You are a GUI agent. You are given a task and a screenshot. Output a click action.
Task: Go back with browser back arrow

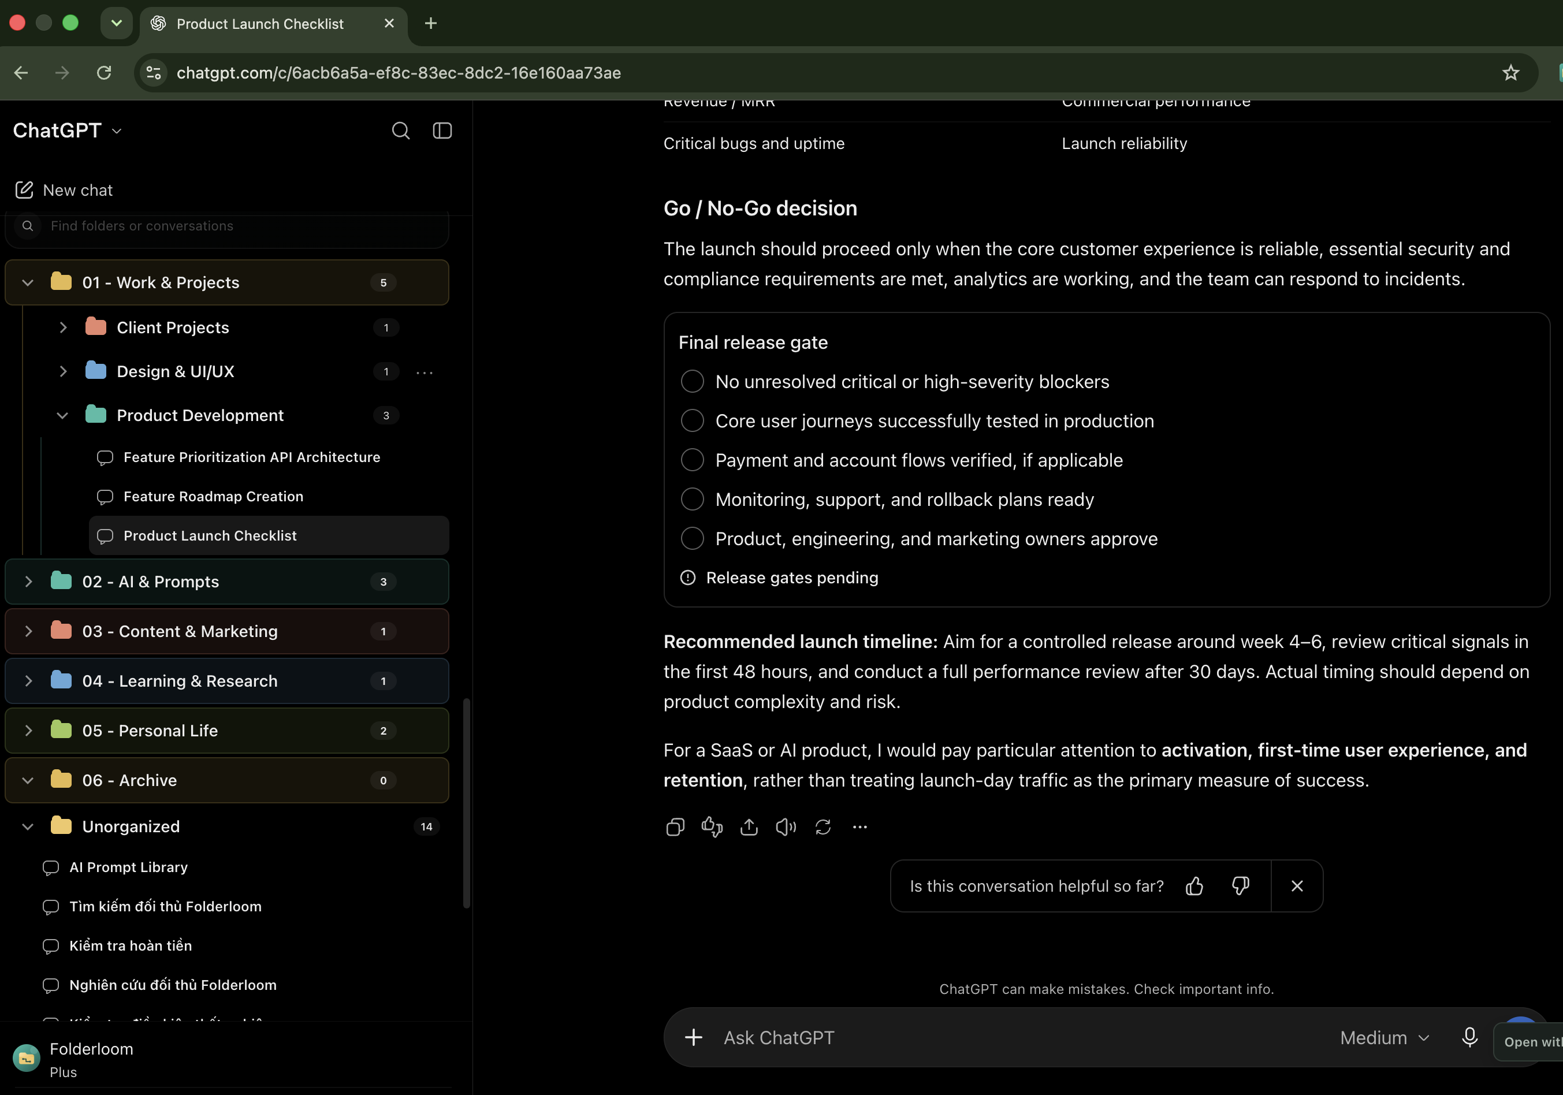21,73
